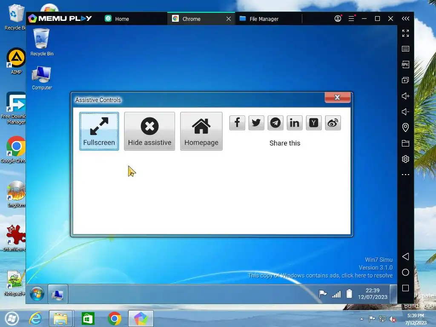Viewport: 436px width, 327px height.
Task: Open the MEmu shared folder icon
Action: coord(405,143)
